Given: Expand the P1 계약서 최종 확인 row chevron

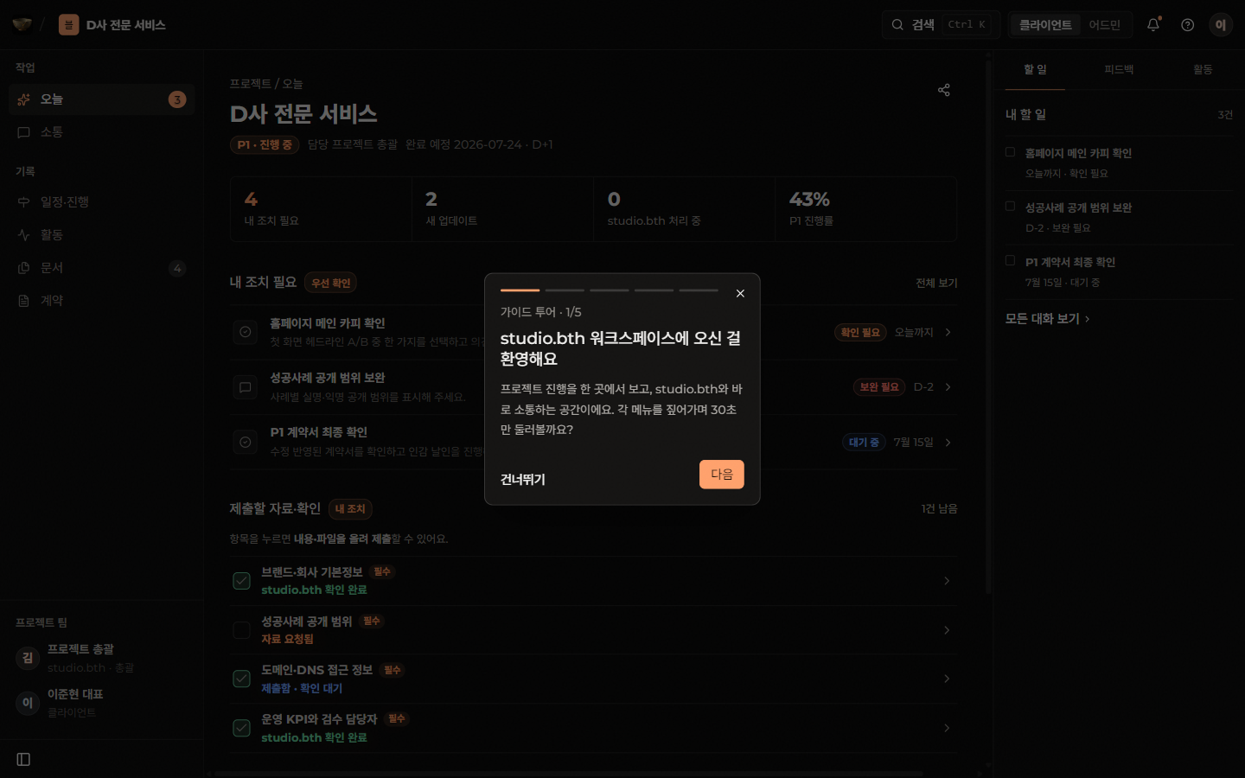Looking at the screenshot, I should pos(948,443).
